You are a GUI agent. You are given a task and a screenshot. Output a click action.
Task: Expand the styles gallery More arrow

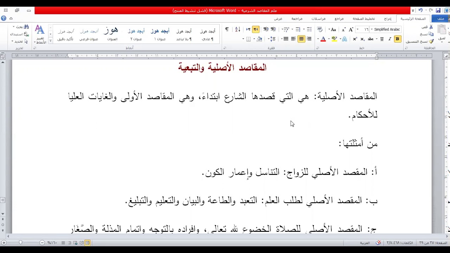[50, 41]
